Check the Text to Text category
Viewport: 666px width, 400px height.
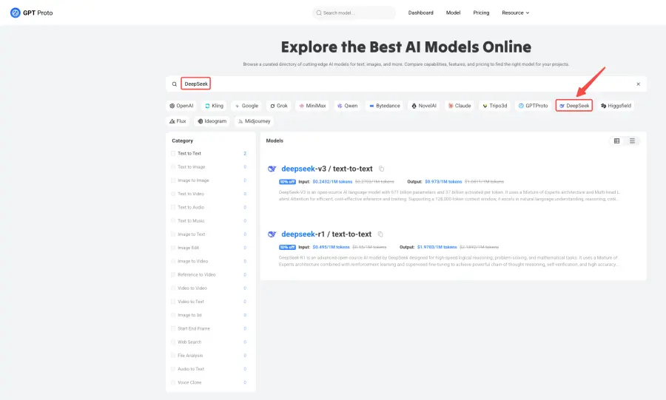tap(173, 154)
